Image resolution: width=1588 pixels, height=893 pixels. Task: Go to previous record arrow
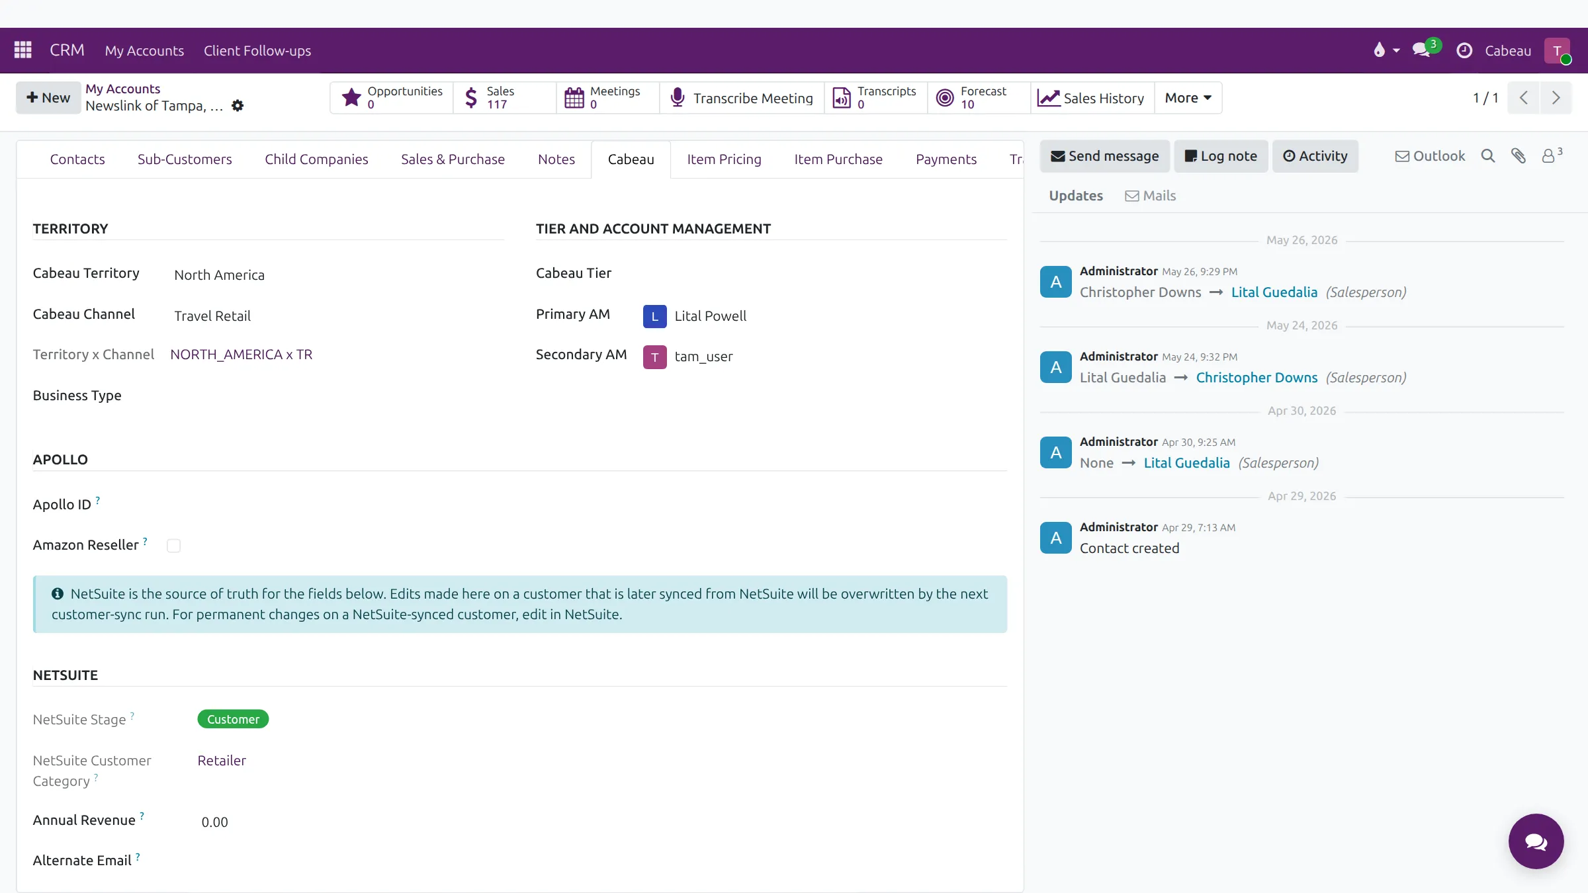[1523, 98]
